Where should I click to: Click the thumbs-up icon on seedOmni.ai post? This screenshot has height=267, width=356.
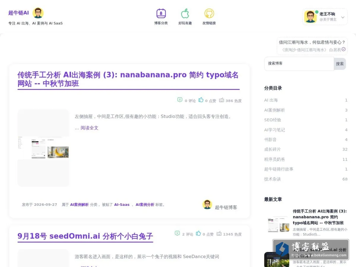point(198,233)
